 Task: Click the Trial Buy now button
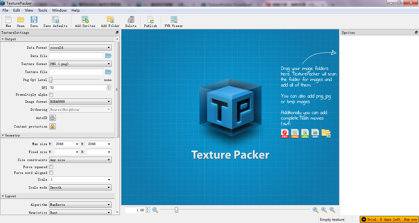(389, 219)
